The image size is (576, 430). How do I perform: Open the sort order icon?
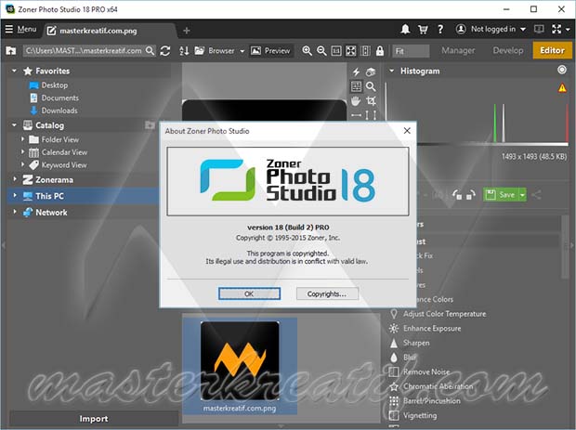(x=184, y=51)
